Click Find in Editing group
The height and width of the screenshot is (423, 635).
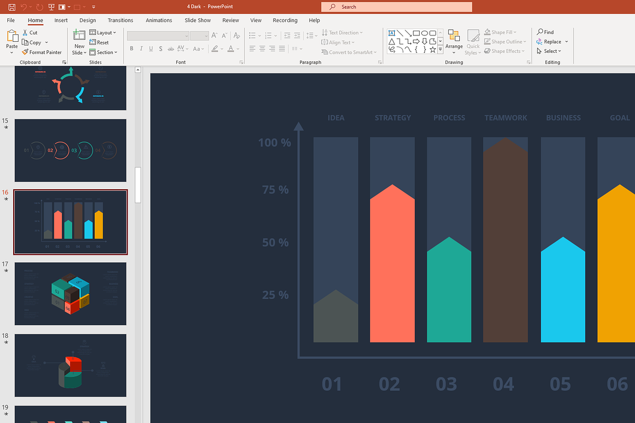click(x=546, y=32)
